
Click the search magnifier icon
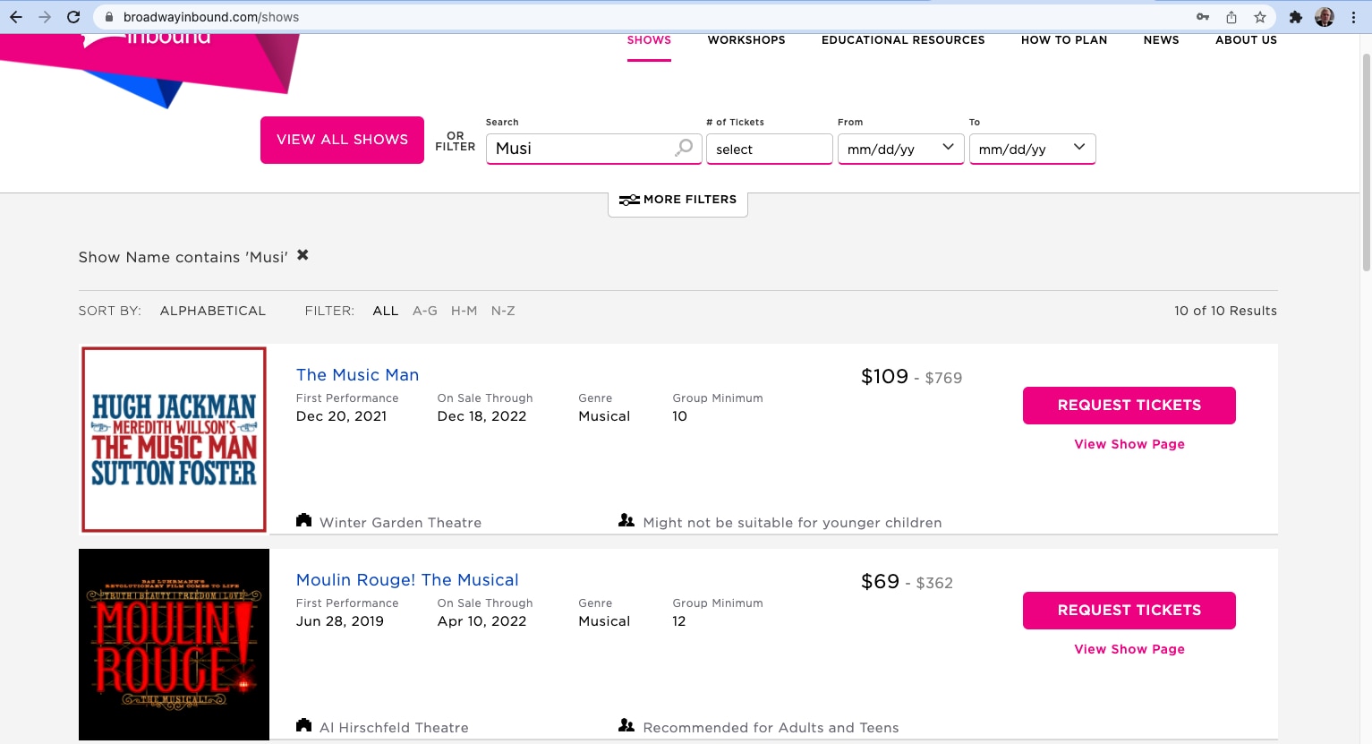pos(684,148)
